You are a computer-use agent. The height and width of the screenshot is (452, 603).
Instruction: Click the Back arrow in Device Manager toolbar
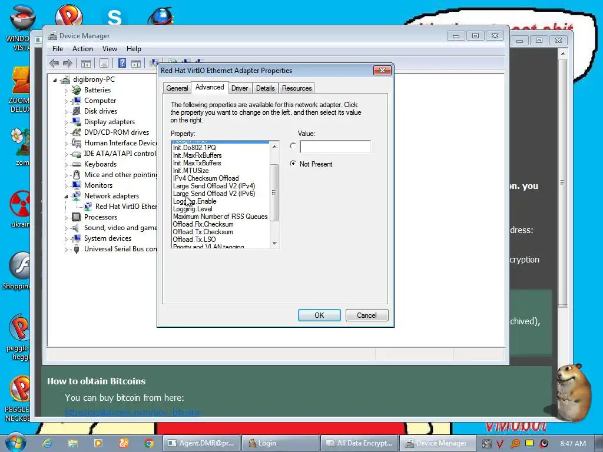54,63
